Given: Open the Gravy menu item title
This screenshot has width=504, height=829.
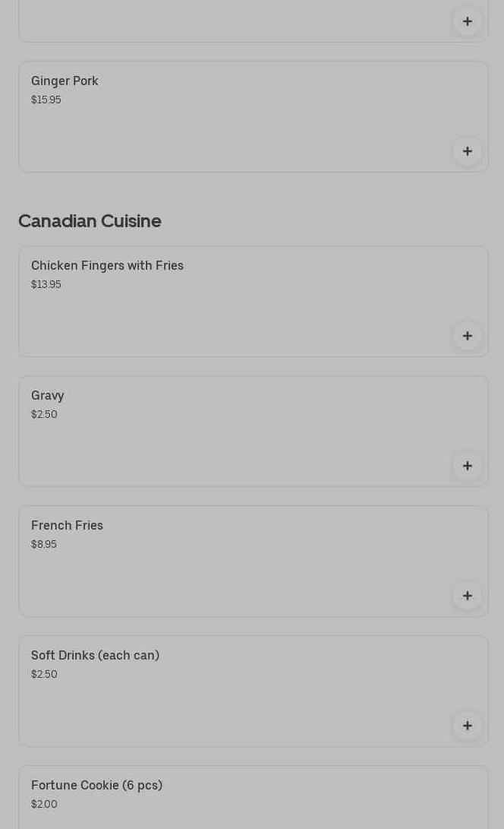Looking at the screenshot, I should [x=47, y=396].
